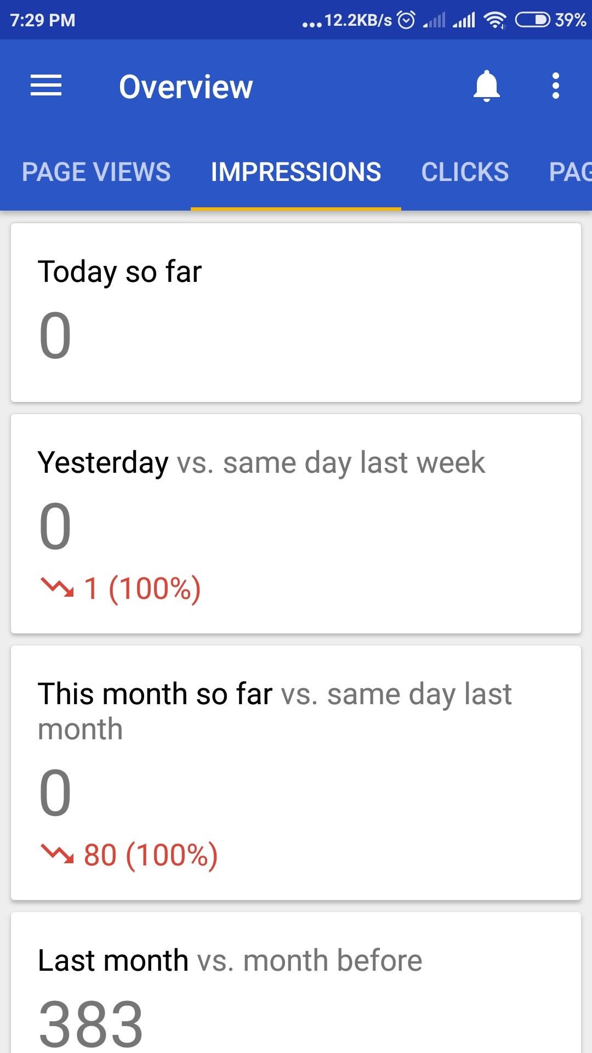Tap the Wi-Fi status icon
The width and height of the screenshot is (592, 1053).
point(494,20)
